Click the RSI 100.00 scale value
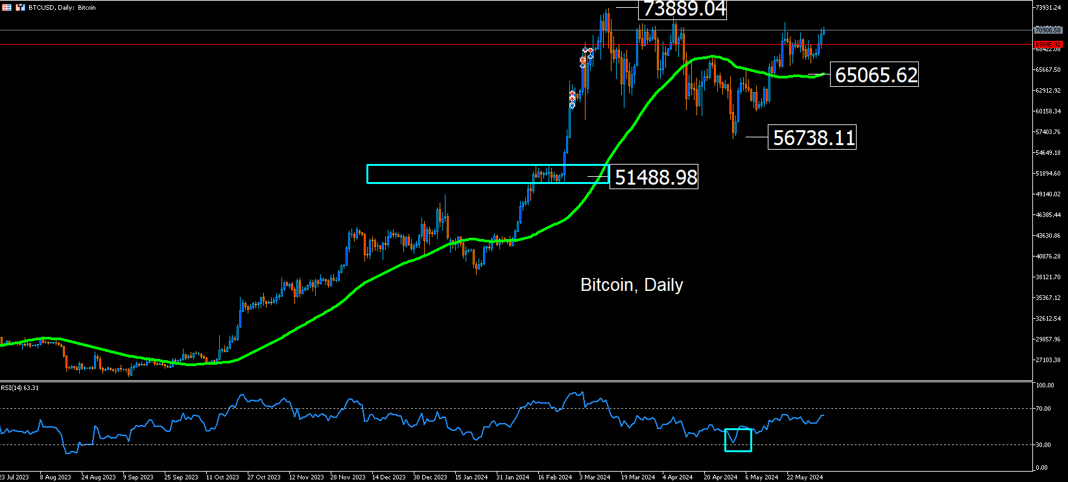This screenshot has height=482, width=1068. tap(1045, 385)
